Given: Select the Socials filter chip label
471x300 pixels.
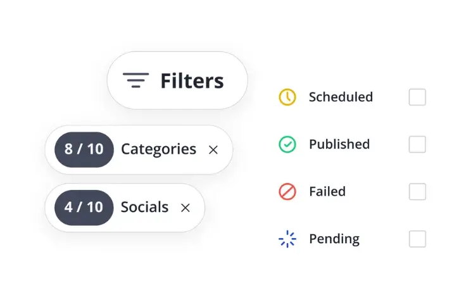Looking at the screenshot, I should pyautogui.click(x=144, y=208).
